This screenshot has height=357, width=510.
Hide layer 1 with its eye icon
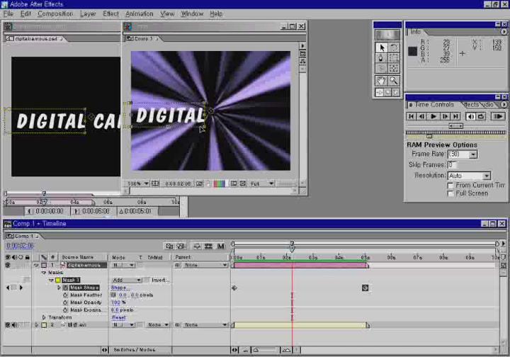[8, 266]
